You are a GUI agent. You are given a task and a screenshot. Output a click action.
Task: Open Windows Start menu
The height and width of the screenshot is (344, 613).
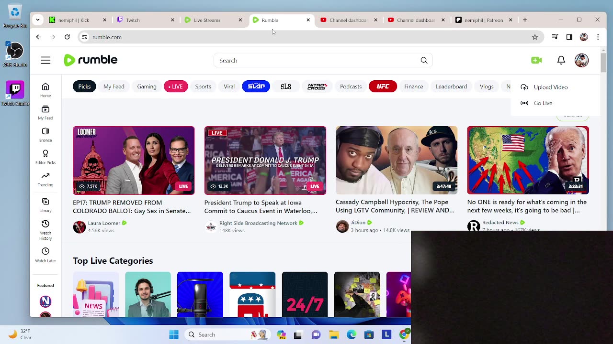(x=174, y=335)
